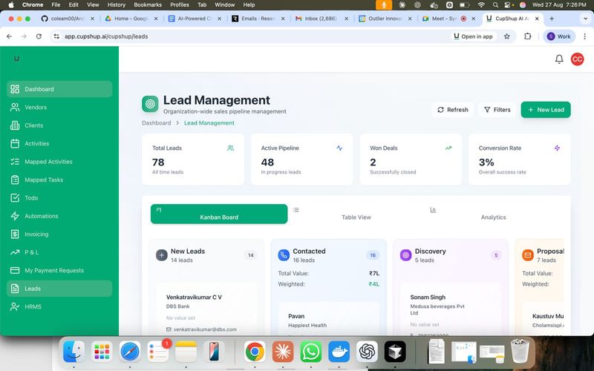Image resolution: width=594 pixels, height=371 pixels.
Task: Open the Conversion Rate card
Action: coord(520,160)
